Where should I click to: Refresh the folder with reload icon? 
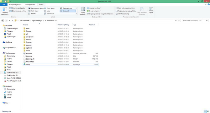click(x=179, y=20)
